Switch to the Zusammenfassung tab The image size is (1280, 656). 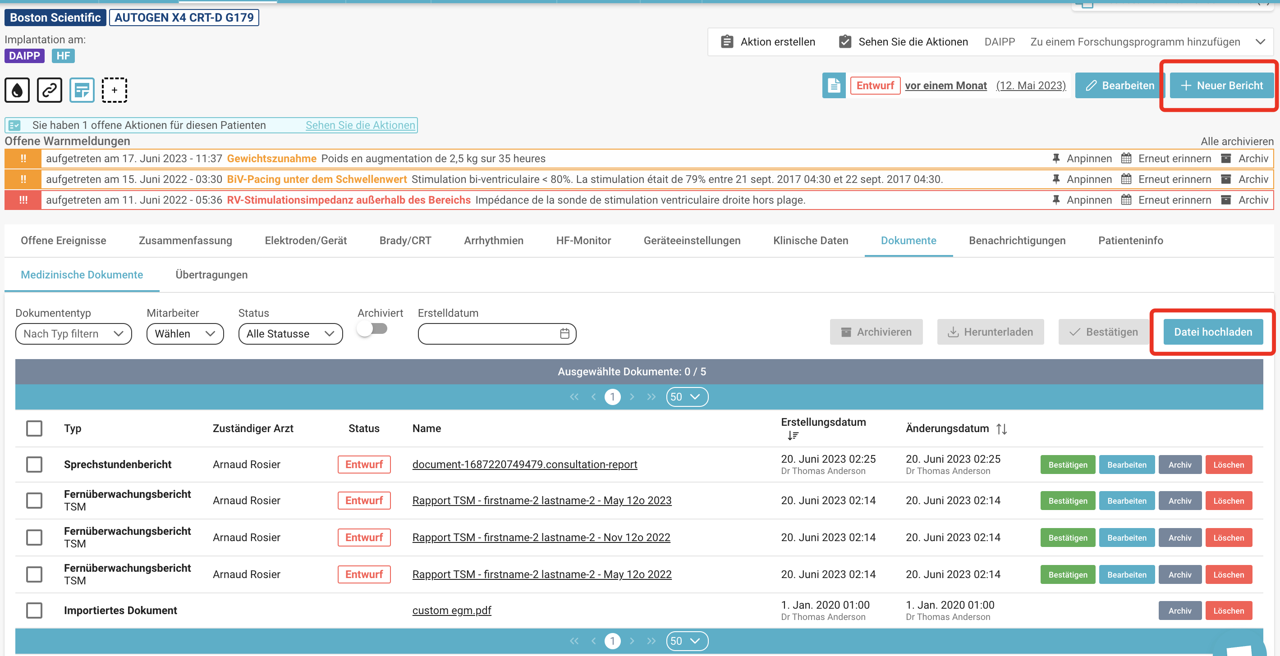pyautogui.click(x=185, y=240)
